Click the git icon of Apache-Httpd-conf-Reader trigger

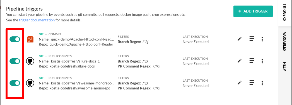30,39
